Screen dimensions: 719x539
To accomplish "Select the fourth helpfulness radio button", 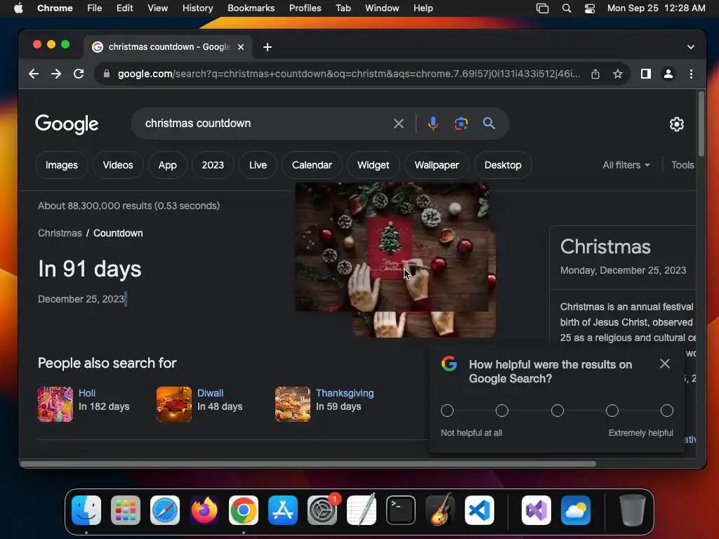I will click(x=612, y=411).
